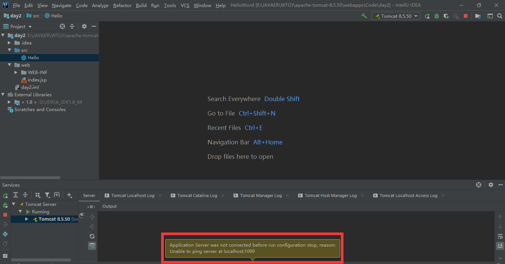Restart server in debug mode in Services toolbar
Screen dimensions: 505x264
[x=5, y=205]
